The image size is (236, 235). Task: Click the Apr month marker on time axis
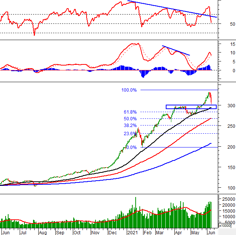coord(178,232)
